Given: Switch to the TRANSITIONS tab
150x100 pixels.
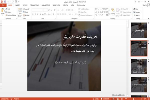Looking at the screenshot, I should 34,5.
